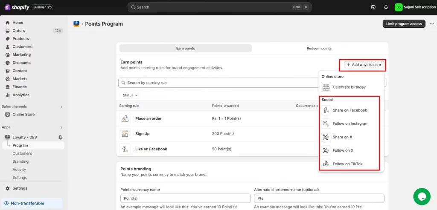Click the Share on Facebook icon
Viewport: 437px width, 210px height.
point(326,110)
